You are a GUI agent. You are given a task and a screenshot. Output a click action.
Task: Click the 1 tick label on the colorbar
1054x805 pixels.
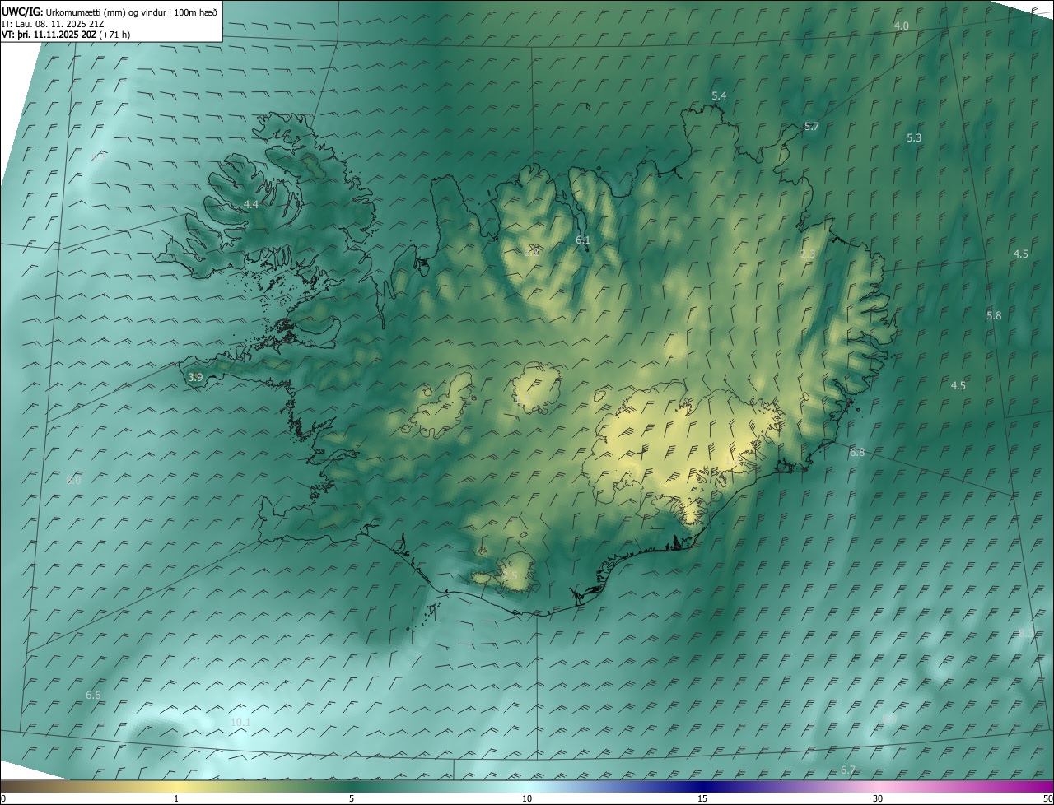point(176,798)
